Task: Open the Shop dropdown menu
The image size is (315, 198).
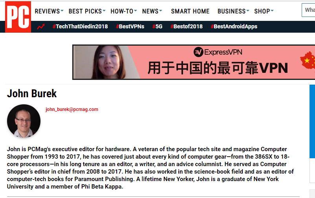Action: click(x=264, y=11)
